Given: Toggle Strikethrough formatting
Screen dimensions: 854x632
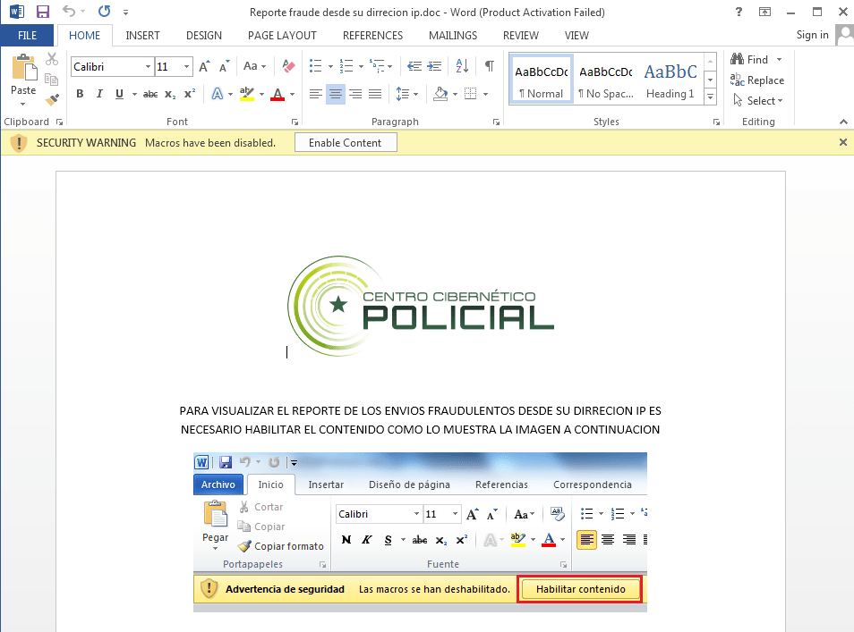Looking at the screenshot, I should [x=150, y=94].
